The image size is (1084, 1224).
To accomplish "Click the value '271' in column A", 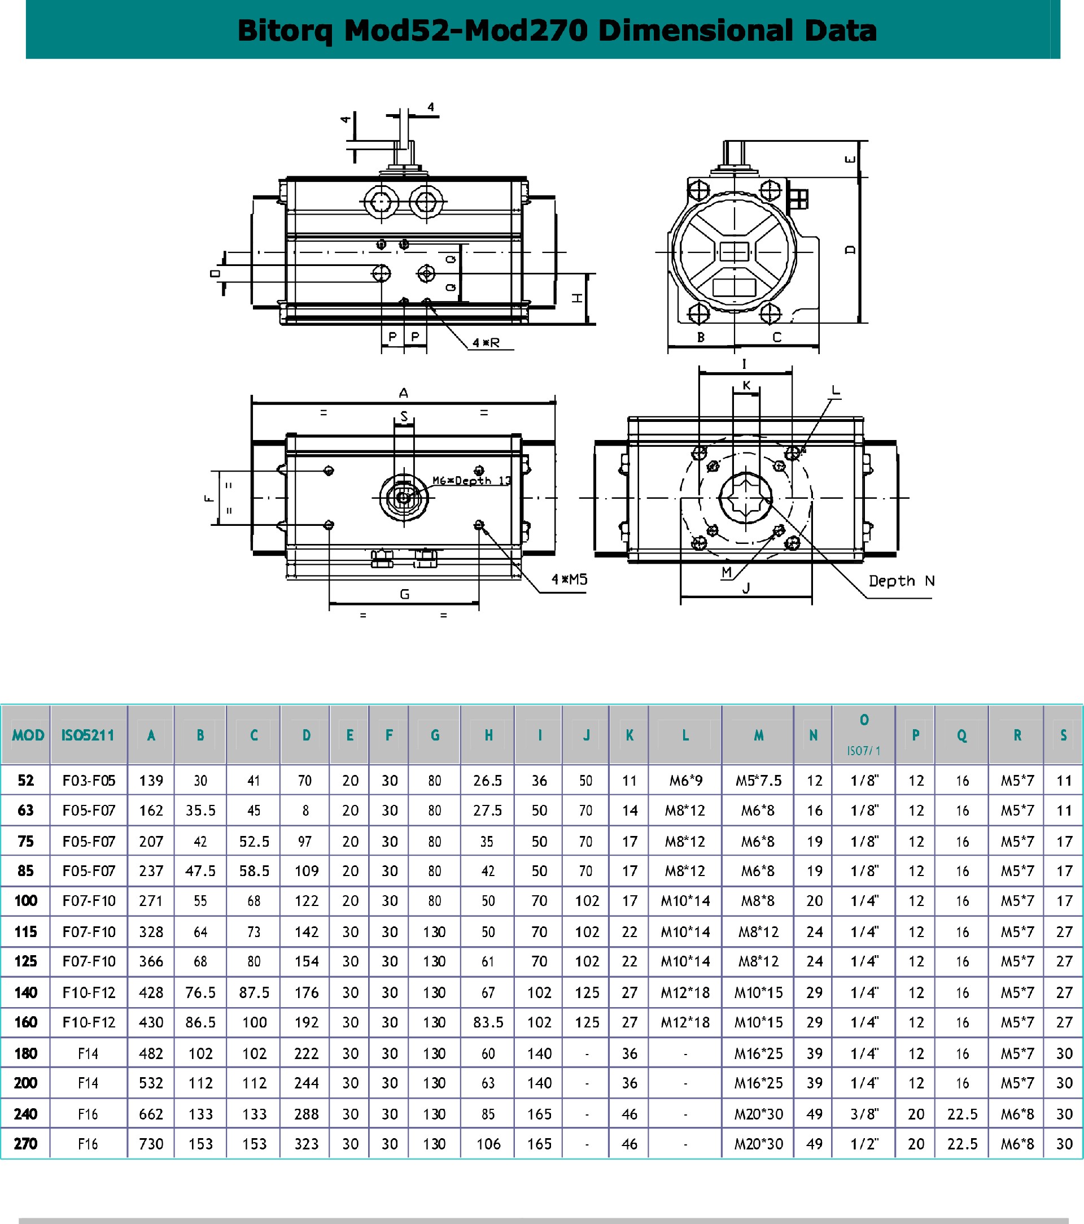I will 151,901.
